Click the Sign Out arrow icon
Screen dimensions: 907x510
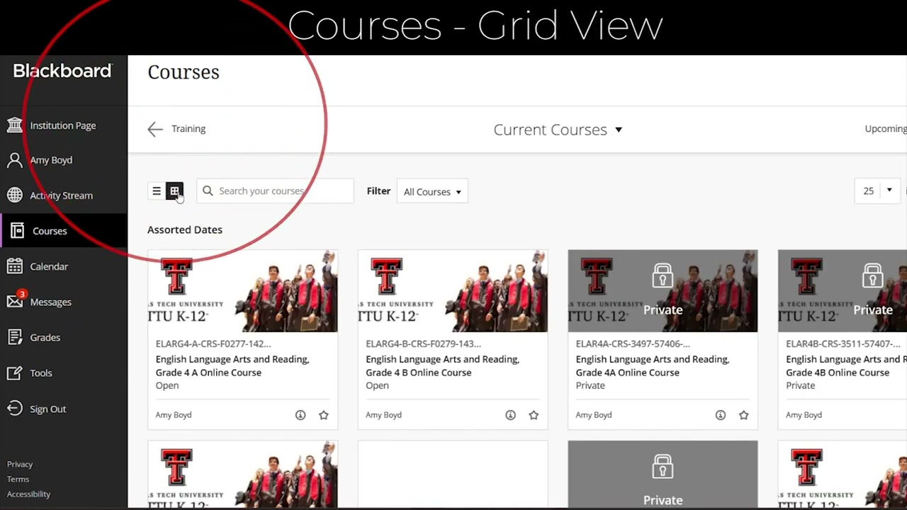(14, 408)
